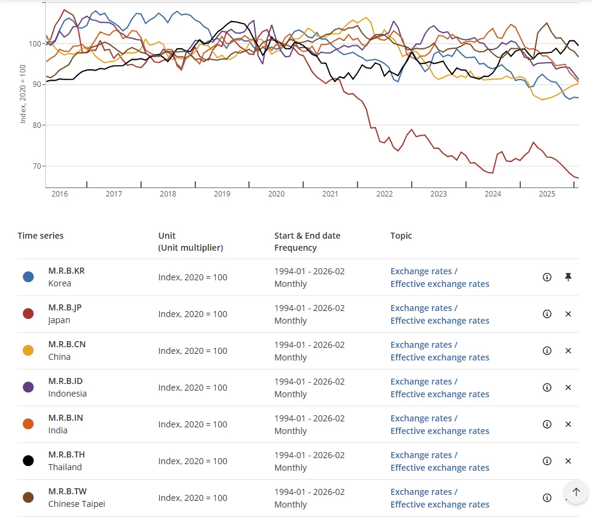Open Chinese Taipei's Exchange rates / Effective exchange rates link
592x522 pixels.
click(439, 498)
